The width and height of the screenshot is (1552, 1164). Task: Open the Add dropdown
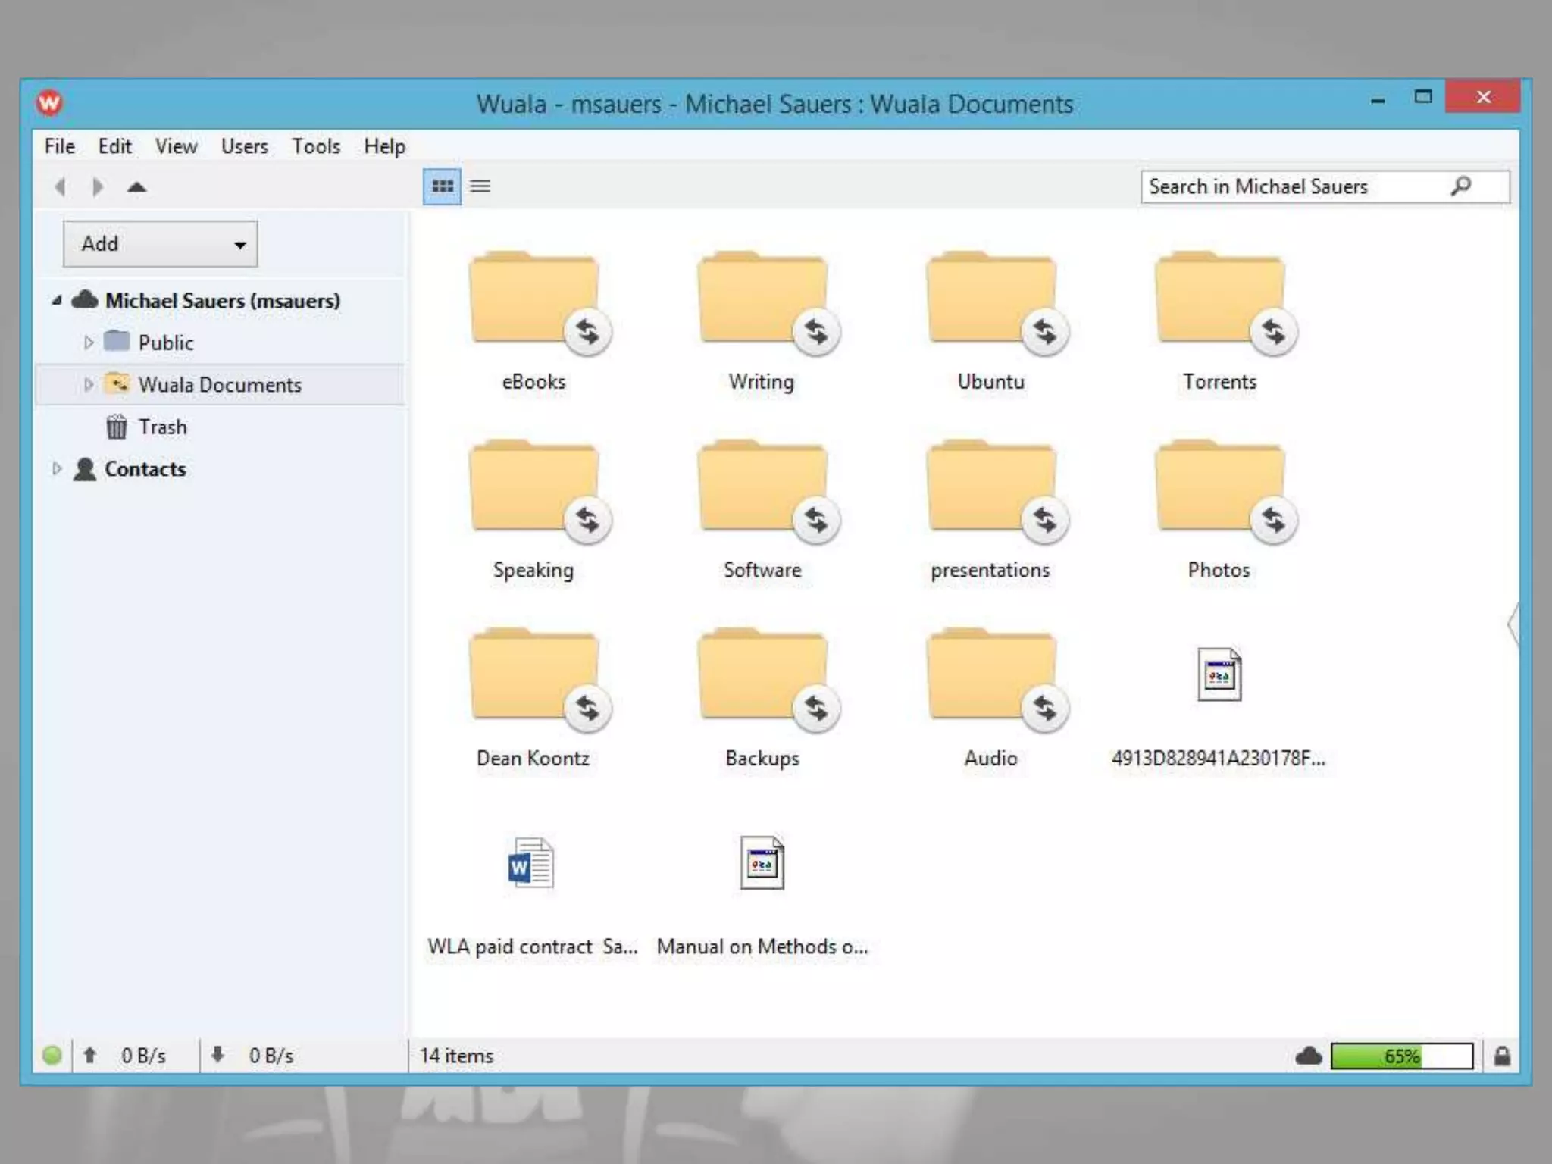click(161, 244)
